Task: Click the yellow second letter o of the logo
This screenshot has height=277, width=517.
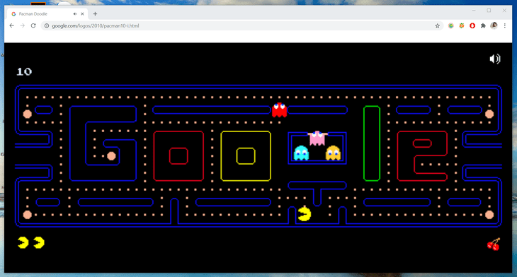Action: pyautogui.click(x=246, y=156)
